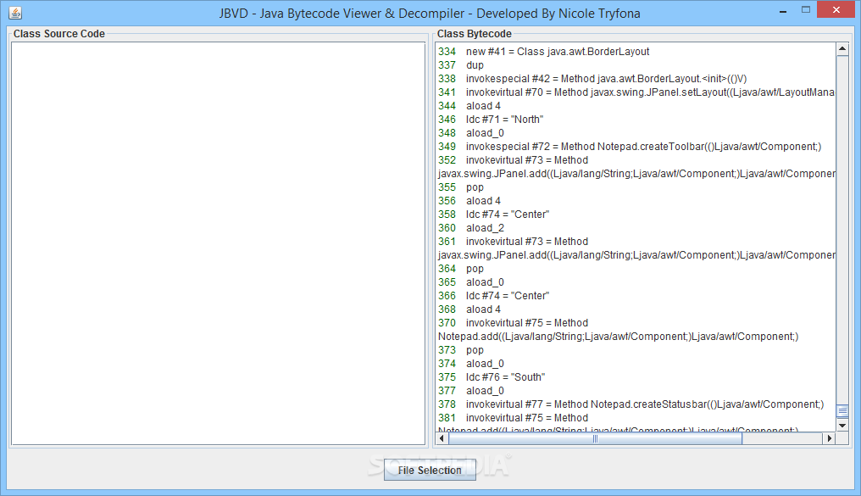Click line 344 aload 4

469,106
